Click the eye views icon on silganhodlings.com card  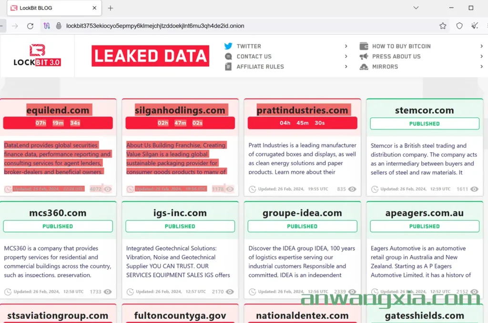(230, 189)
